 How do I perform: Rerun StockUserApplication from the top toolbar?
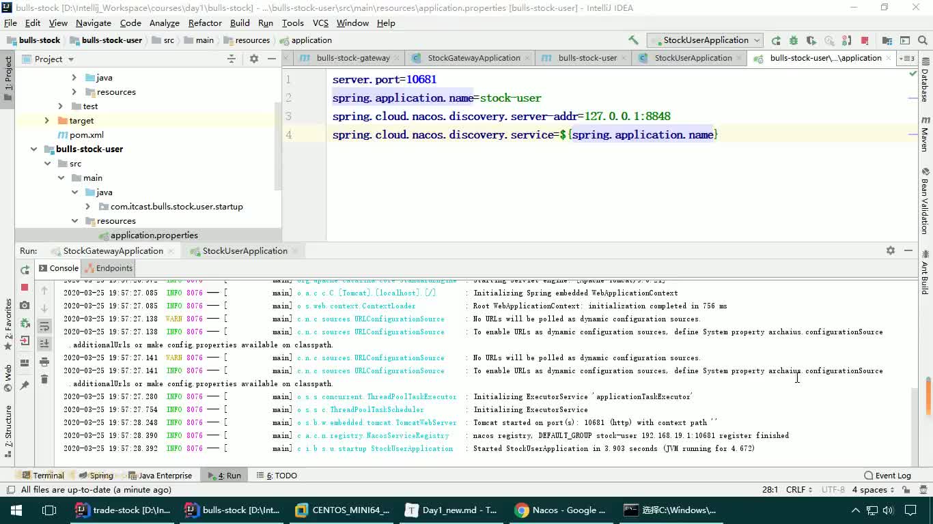click(776, 40)
